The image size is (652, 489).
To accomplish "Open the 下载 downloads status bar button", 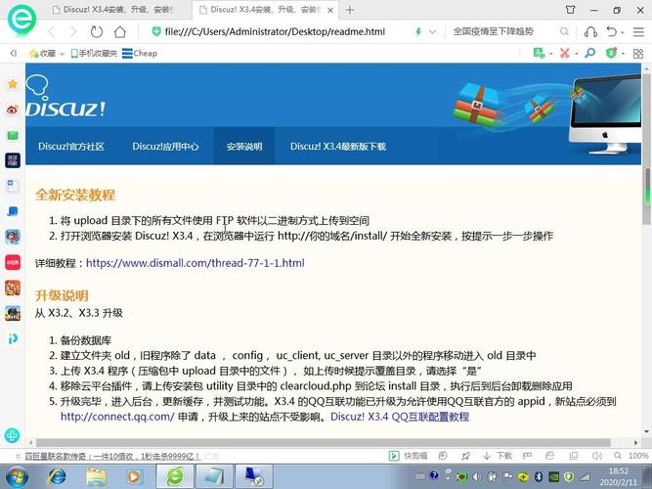I will coord(498,456).
